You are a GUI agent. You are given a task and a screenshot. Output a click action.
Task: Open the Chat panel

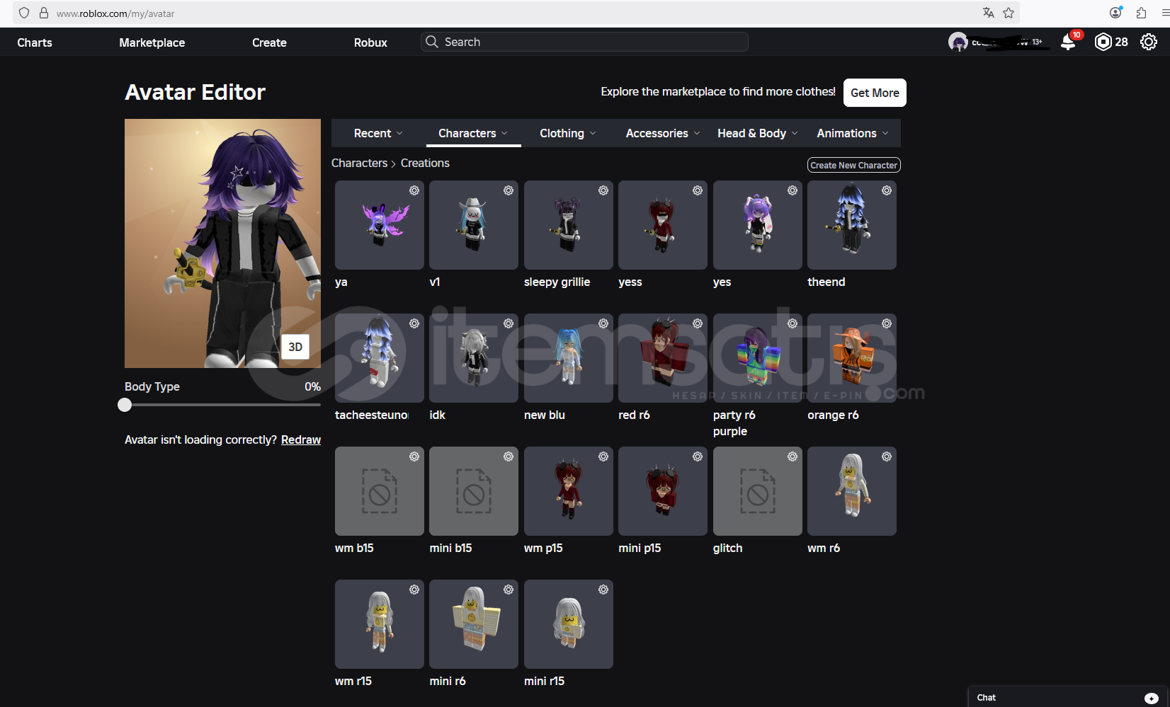pyautogui.click(x=1069, y=697)
